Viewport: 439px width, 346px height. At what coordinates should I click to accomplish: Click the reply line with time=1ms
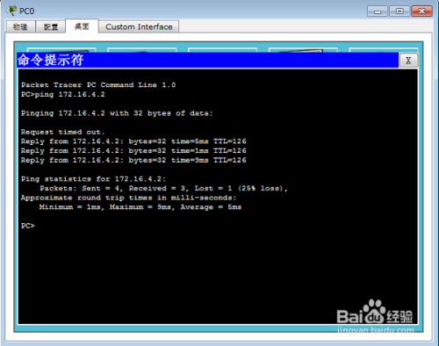click(133, 151)
